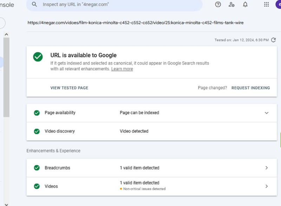Screen dimensions: 281x206
Task: Open the Help question mark icon
Action: pyautogui.click(x=218, y=5)
